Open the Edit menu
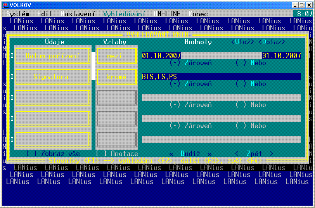The width and height of the screenshot is (315, 208). (x=45, y=14)
